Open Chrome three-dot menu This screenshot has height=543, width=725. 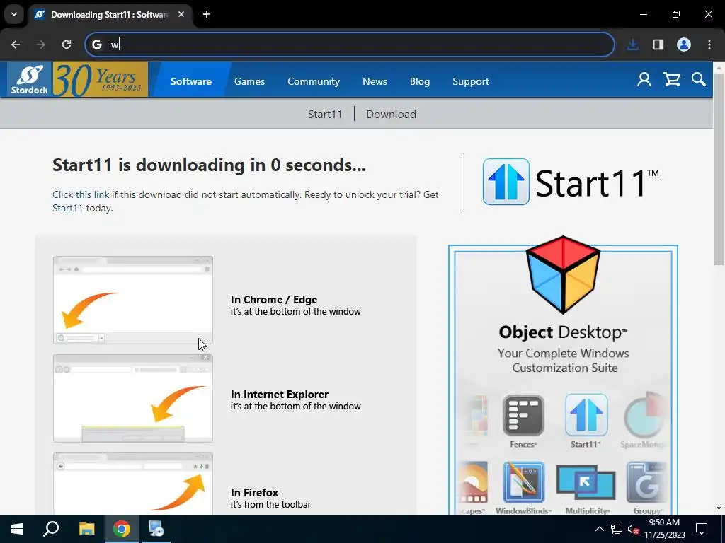click(709, 45)
